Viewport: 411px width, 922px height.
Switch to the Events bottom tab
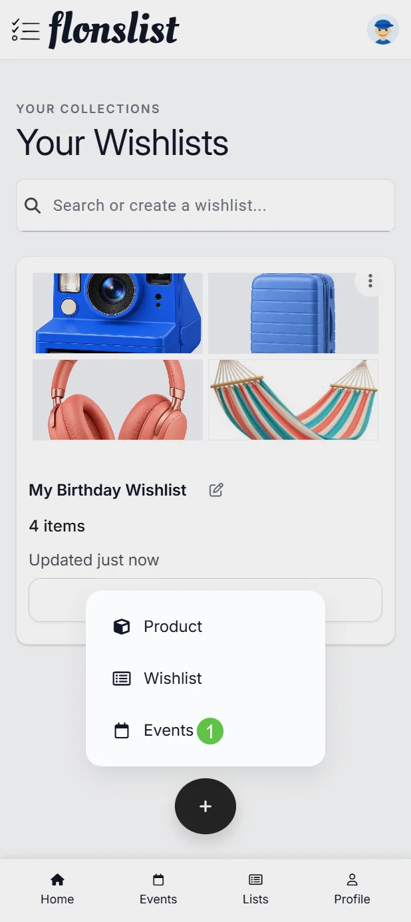[x=158, y=889]
